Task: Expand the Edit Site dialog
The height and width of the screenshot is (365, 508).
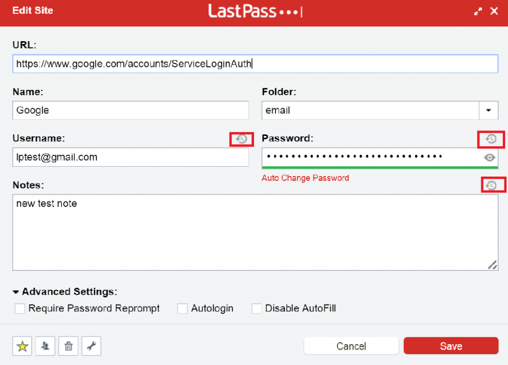Action: (478, 10)
